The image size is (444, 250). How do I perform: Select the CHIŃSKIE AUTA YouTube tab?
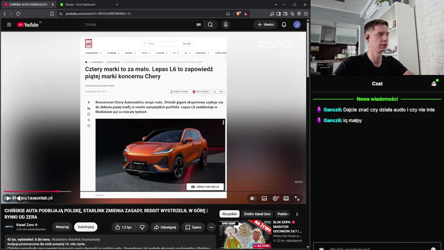(29, 5)
